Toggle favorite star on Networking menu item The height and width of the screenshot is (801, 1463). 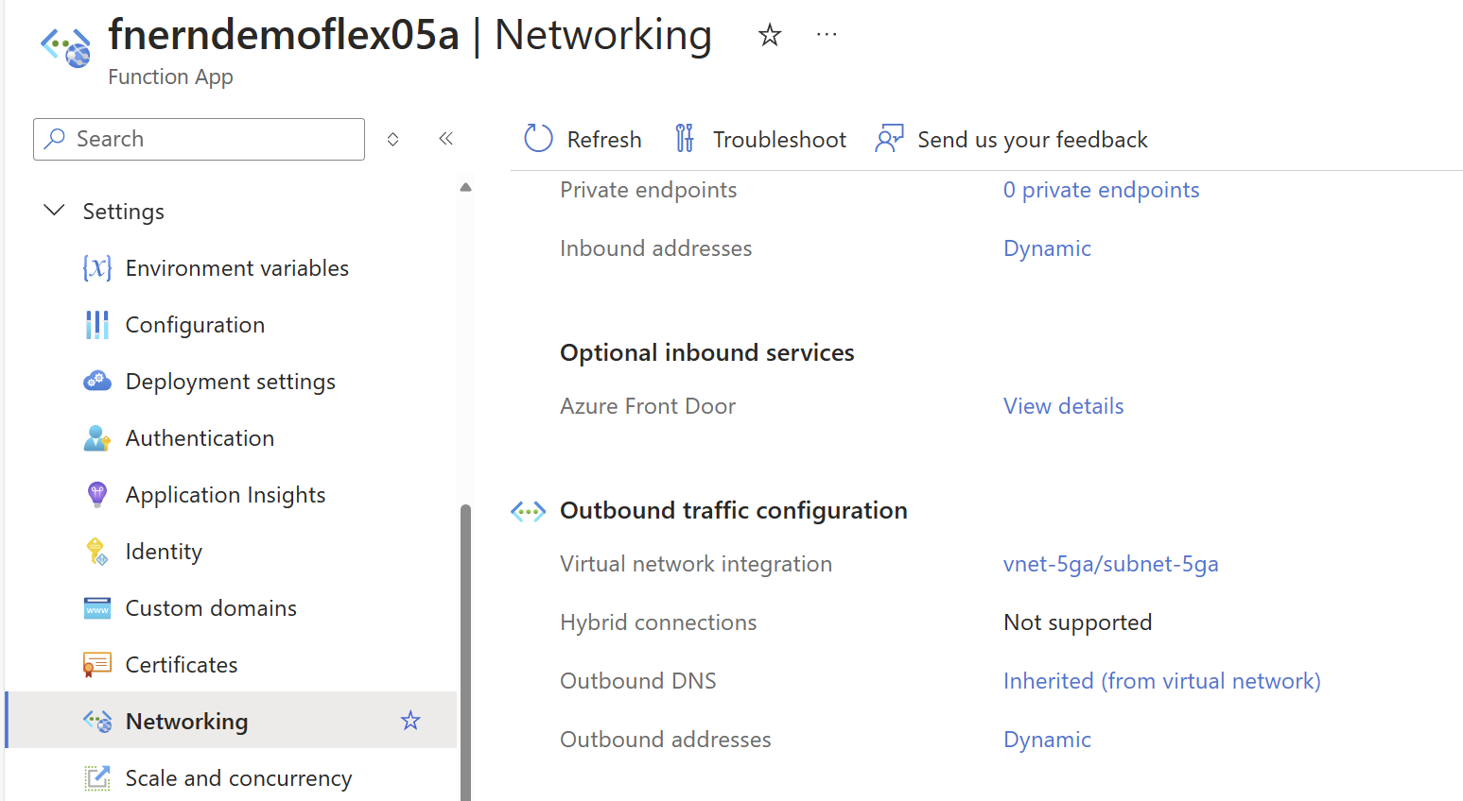tap(410, 721)
